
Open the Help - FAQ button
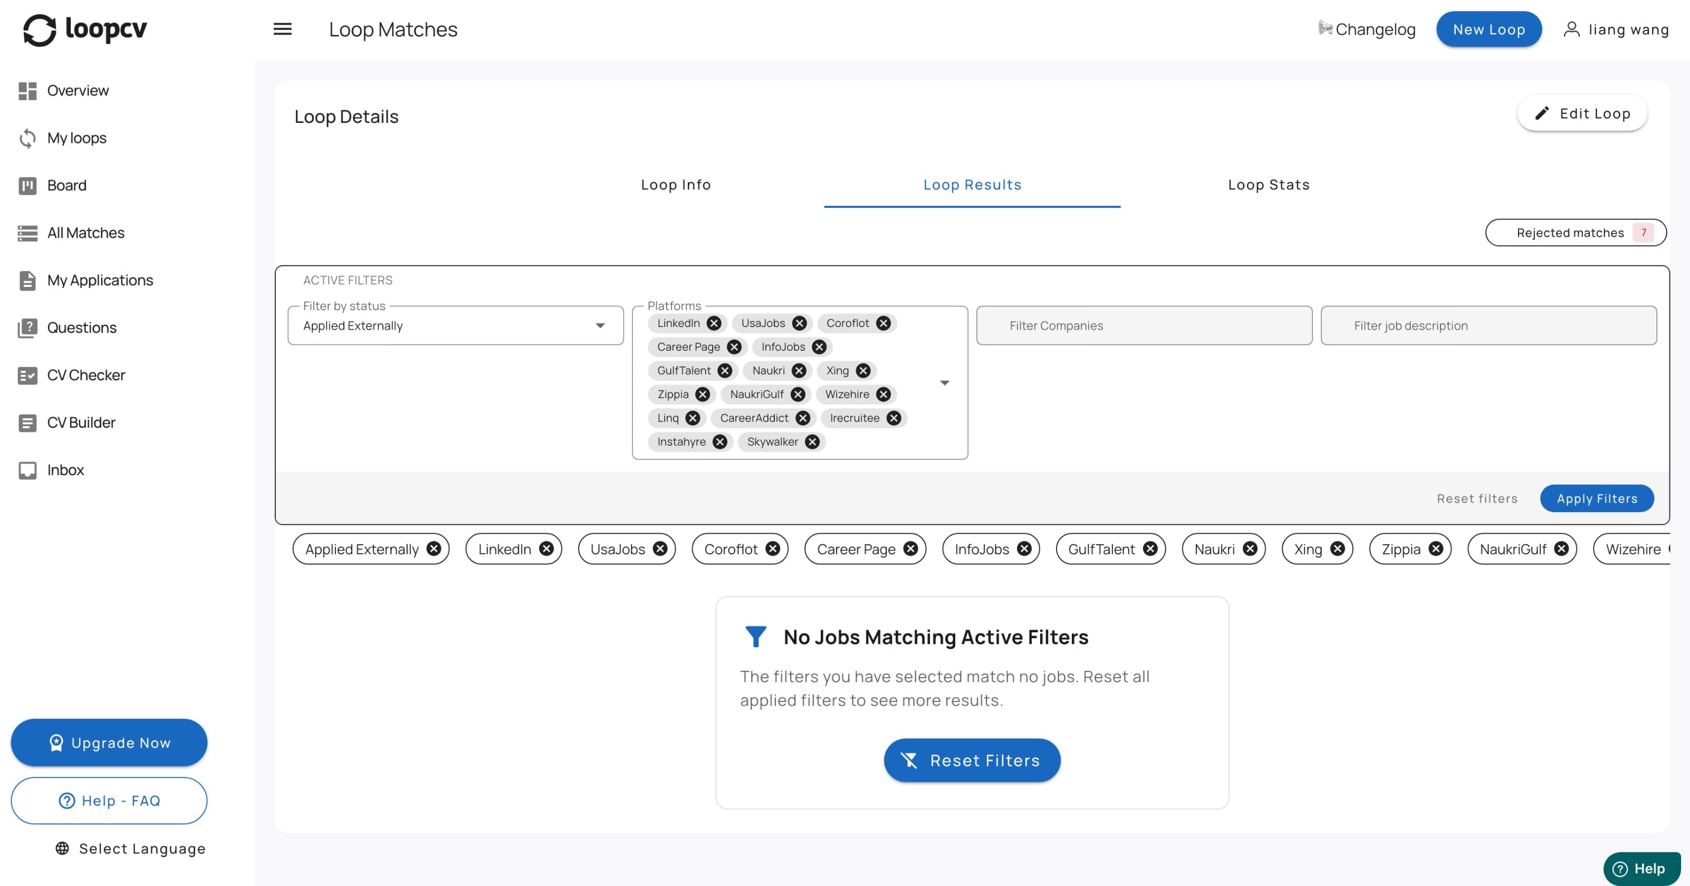point(109,801)
